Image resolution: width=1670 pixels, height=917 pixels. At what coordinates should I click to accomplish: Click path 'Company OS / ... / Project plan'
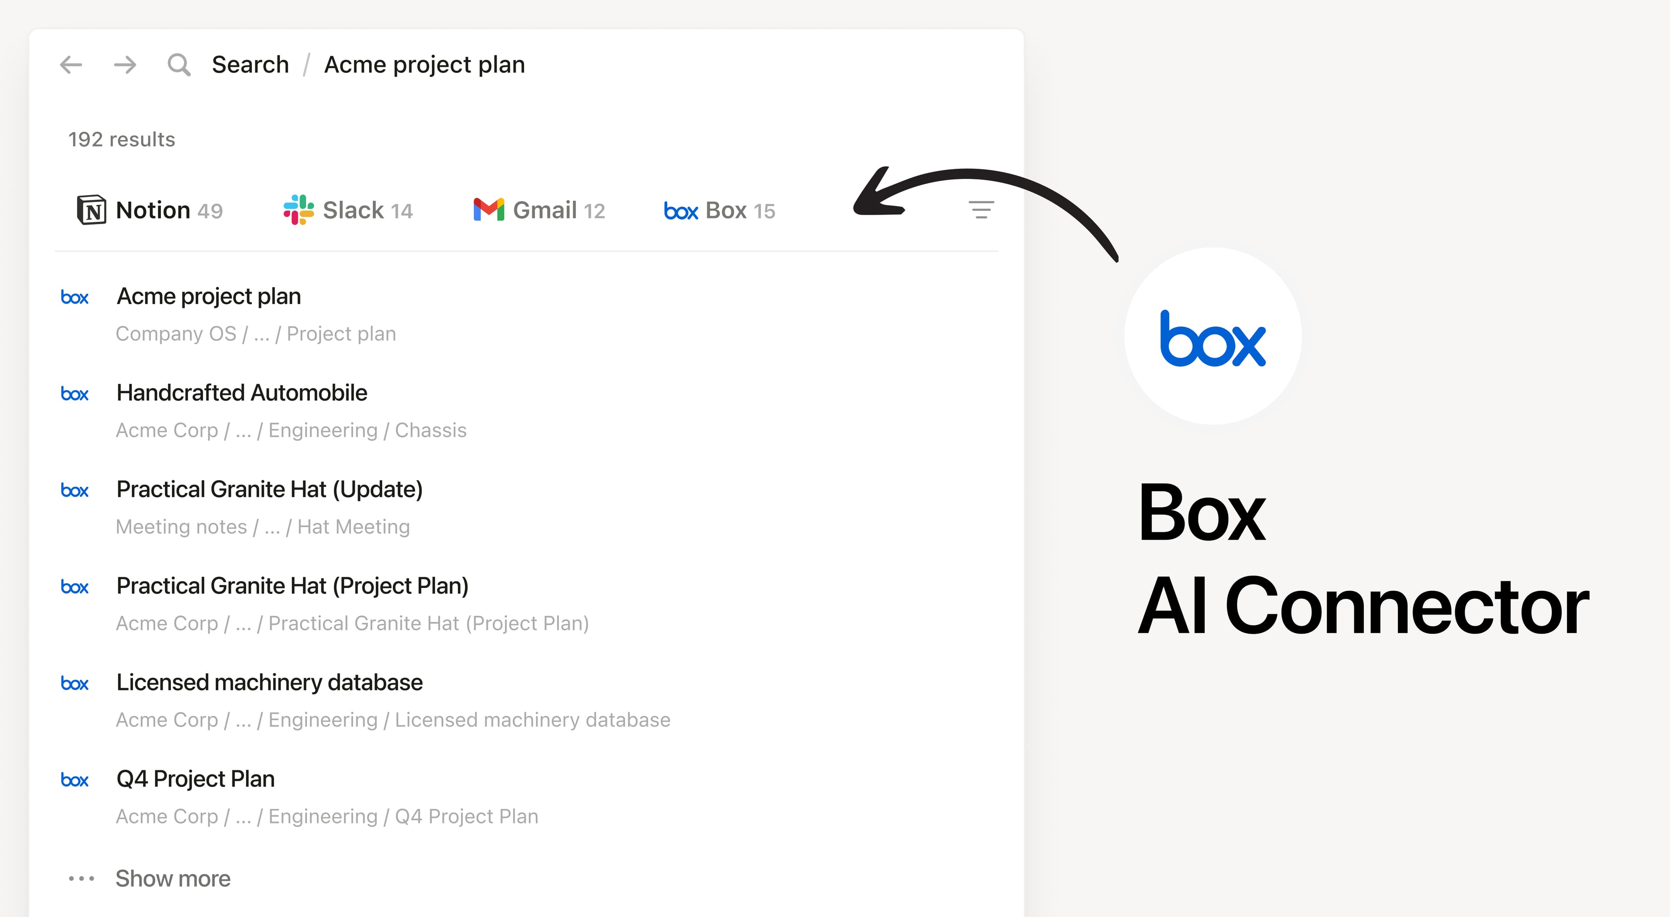(256, 334)
